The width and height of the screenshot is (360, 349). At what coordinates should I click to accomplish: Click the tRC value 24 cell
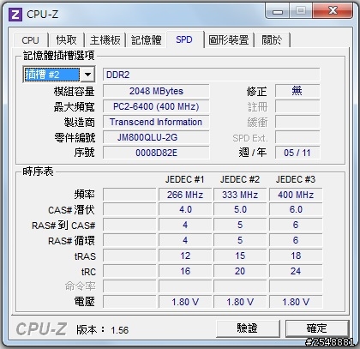pyautogui.click(x=296, y=271)
